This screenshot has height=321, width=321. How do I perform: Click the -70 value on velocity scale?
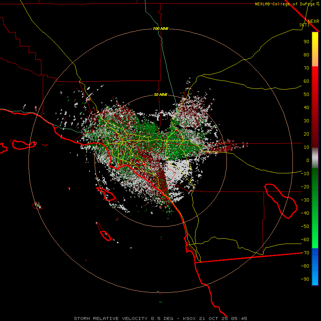tap(305, 253)
